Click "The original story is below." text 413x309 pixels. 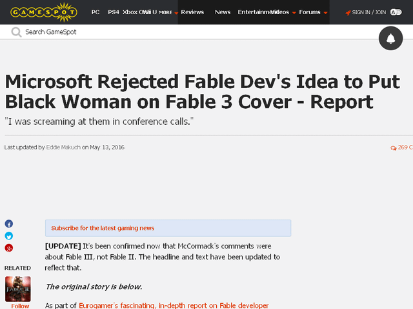pyautogui.click(x=94, y=286)
